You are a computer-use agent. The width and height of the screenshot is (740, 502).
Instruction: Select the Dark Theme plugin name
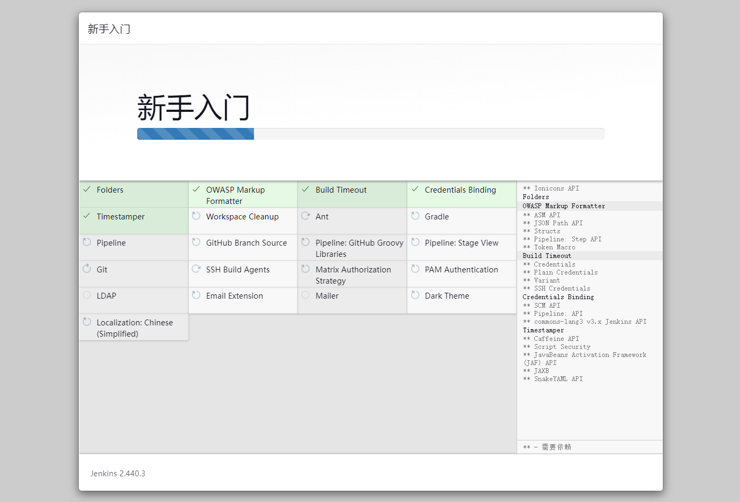pyautogui.click(x=447, y=296)
